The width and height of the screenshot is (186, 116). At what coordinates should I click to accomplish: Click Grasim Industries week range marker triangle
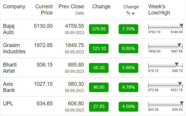pos(179,45)
